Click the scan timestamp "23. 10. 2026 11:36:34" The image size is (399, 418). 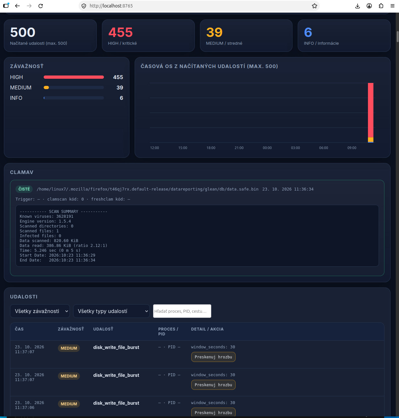288,189
